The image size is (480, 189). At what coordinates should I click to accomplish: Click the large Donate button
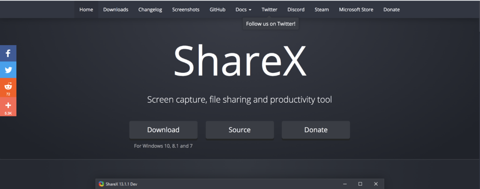coord(316,130)
